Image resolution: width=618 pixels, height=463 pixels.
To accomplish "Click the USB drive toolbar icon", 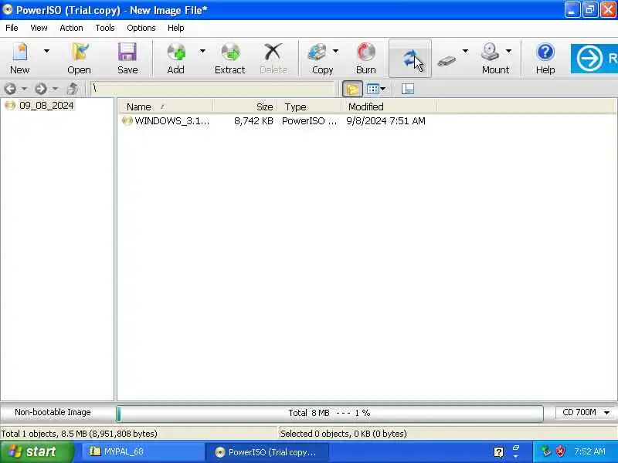I will coord(447,61).
